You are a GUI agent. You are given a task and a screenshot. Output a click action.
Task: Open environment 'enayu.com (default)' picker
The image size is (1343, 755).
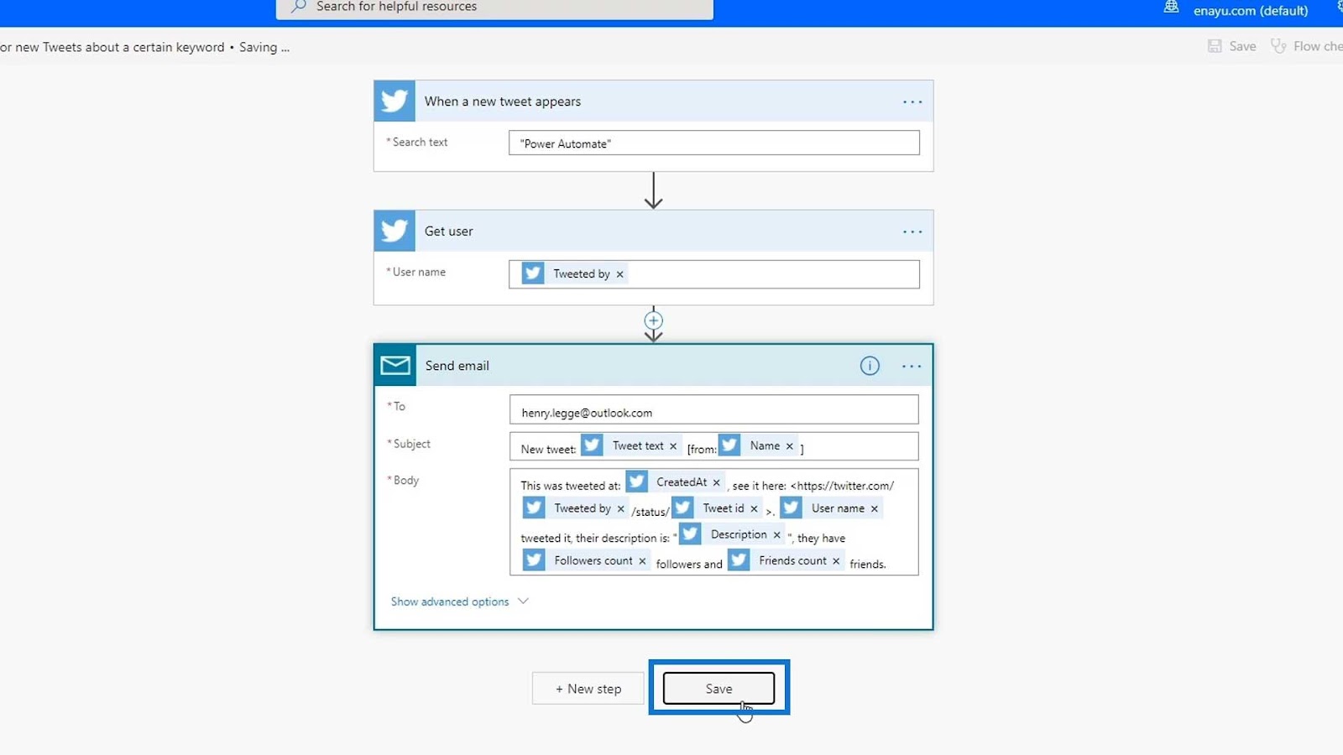1251,11
